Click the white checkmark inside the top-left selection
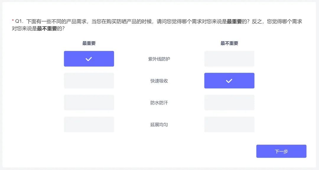 pos(89,59)
